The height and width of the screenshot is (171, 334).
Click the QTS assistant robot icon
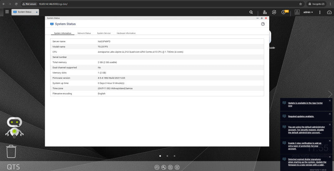[14, 127]
